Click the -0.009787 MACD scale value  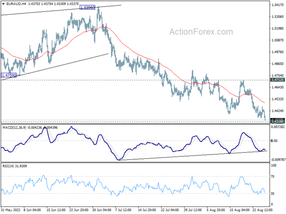coord(278,160)
